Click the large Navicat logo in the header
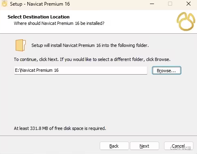Image resolution: width=197 pixels, height=154 pixels. click(186, 21)
